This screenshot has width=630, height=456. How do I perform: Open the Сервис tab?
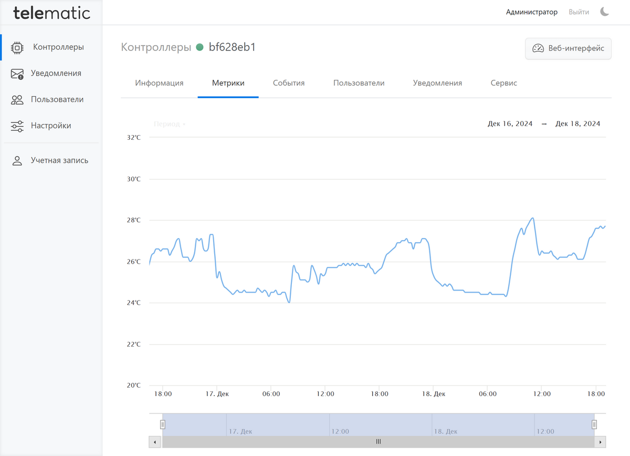click(x=503, y=83)
